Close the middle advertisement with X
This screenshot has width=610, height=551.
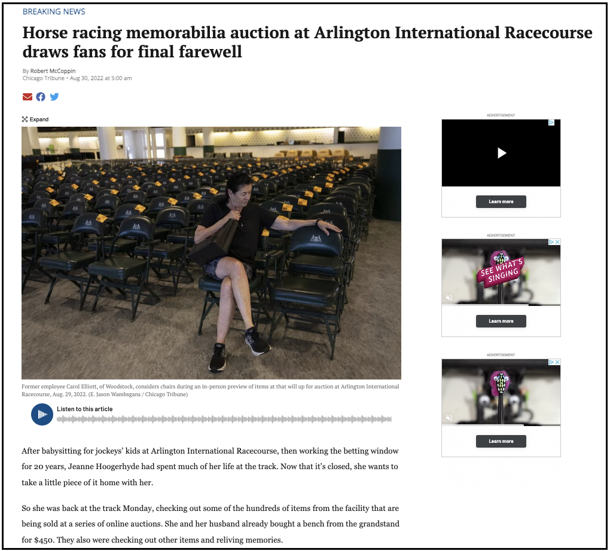click(x=557, y=242)
